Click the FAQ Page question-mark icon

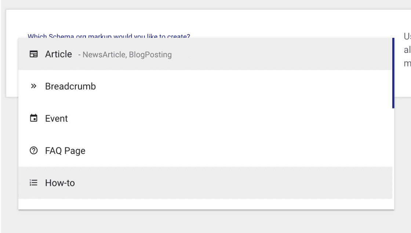click(x=34, y=151)
